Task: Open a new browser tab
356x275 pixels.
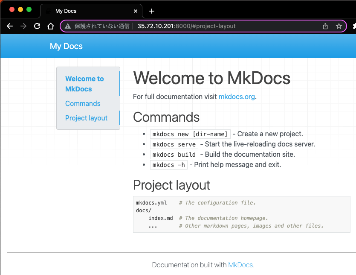Action: pos(152,11)
